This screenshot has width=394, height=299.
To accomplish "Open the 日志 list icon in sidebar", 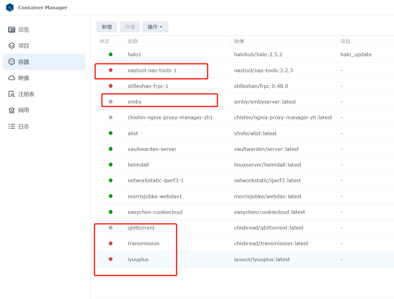I will (12, 126).
